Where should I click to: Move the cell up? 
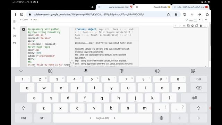[x=176, y=26]
